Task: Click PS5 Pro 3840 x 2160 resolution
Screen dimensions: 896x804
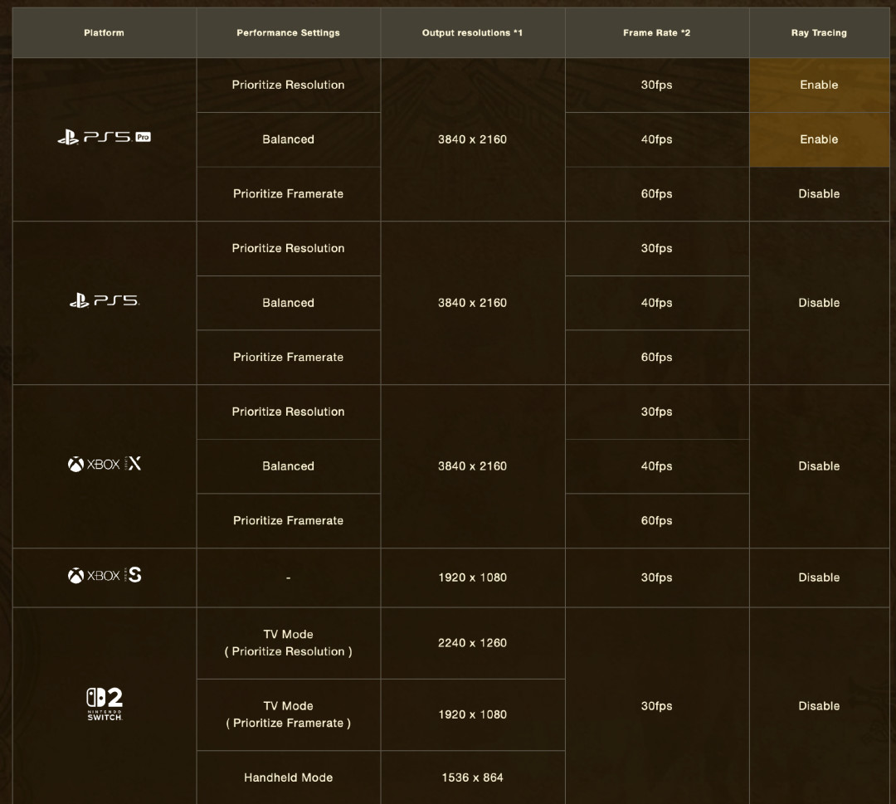Action: [x=473, y=139]
